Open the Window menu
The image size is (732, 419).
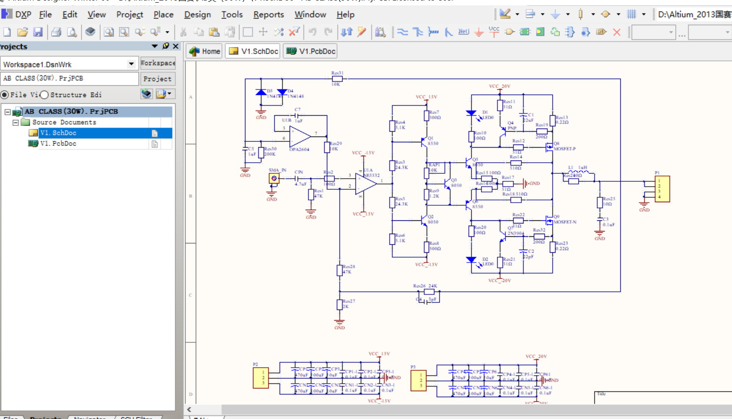pos(310,15)
